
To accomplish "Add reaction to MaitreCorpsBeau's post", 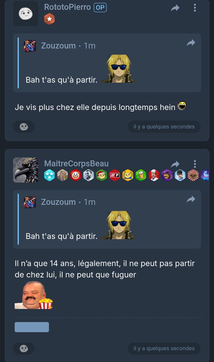I will pyautogui.click(x=24, y=348).
